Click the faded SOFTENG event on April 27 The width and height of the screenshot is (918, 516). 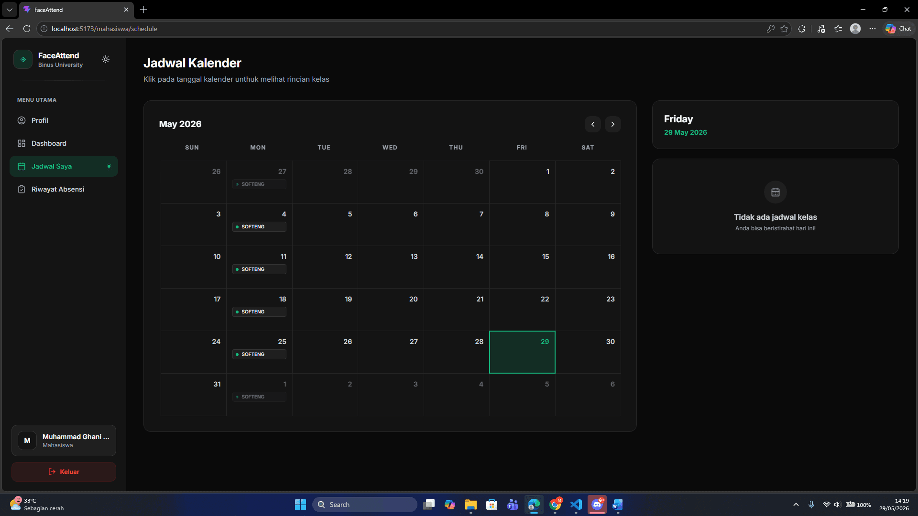(259, 184)
